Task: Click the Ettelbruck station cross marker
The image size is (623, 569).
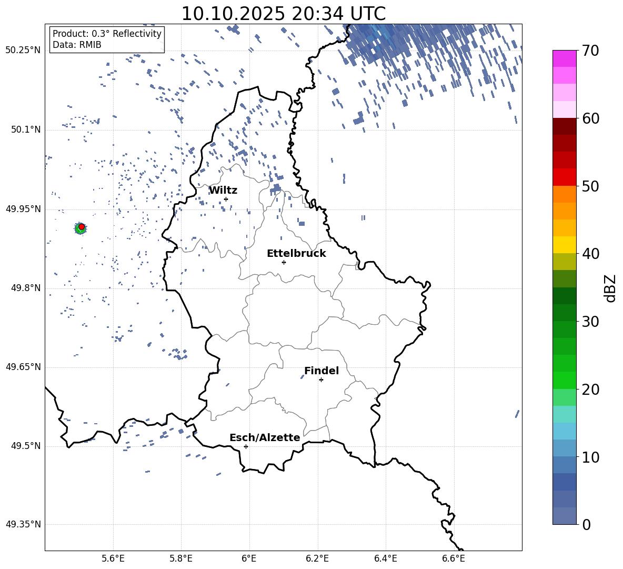Action: [284, 262]
